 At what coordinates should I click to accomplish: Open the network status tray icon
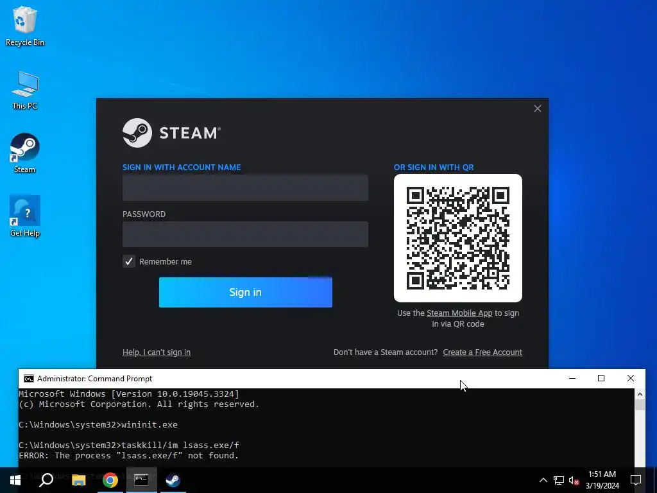(x=559, y=480)
